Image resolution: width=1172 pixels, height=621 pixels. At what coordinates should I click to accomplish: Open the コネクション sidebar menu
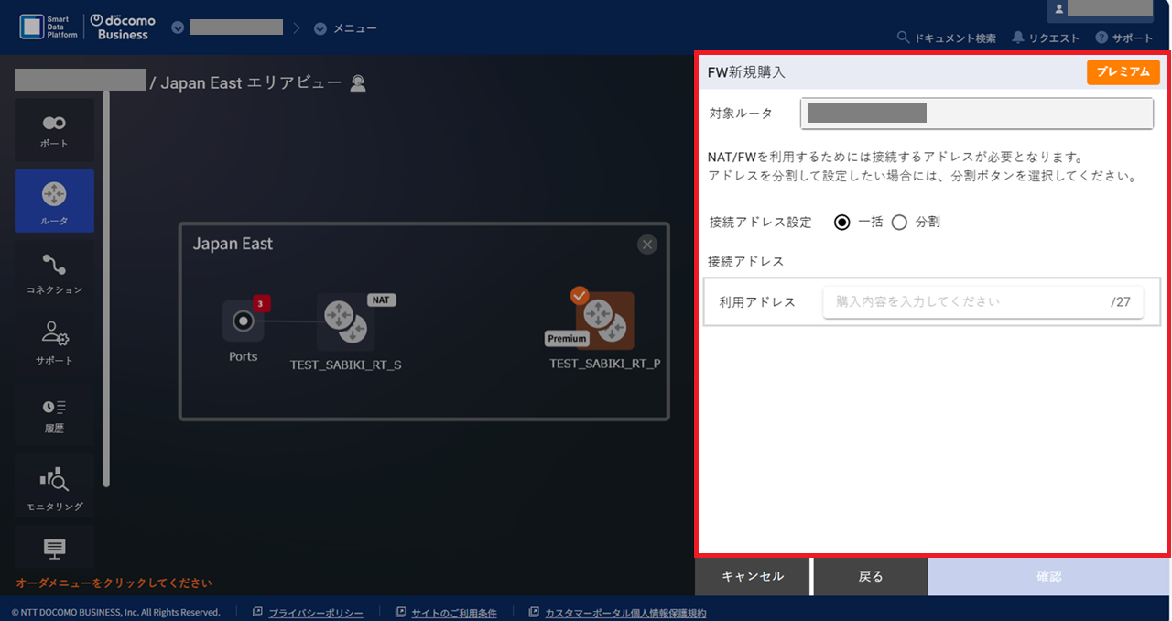[54, 274]
